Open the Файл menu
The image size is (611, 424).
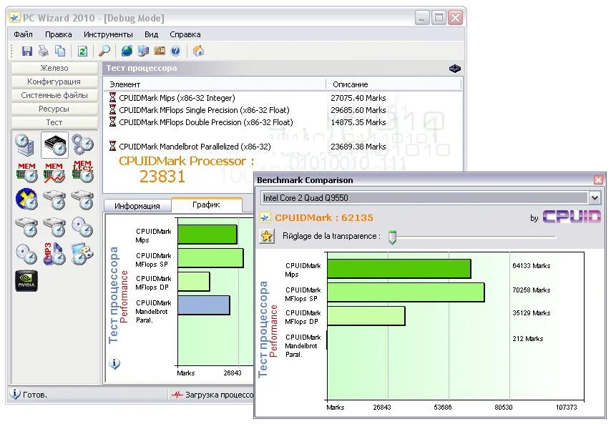pos(23,34)
